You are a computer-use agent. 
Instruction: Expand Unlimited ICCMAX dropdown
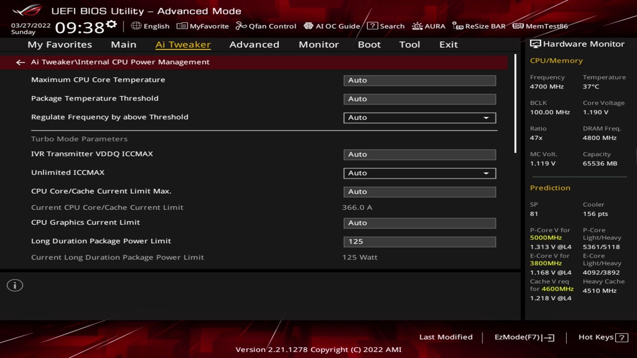pos(420,173)
